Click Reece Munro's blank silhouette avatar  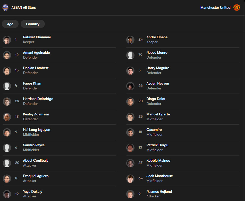click(130, 55)
